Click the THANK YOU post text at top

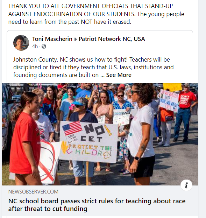click(x=91, y=10)
